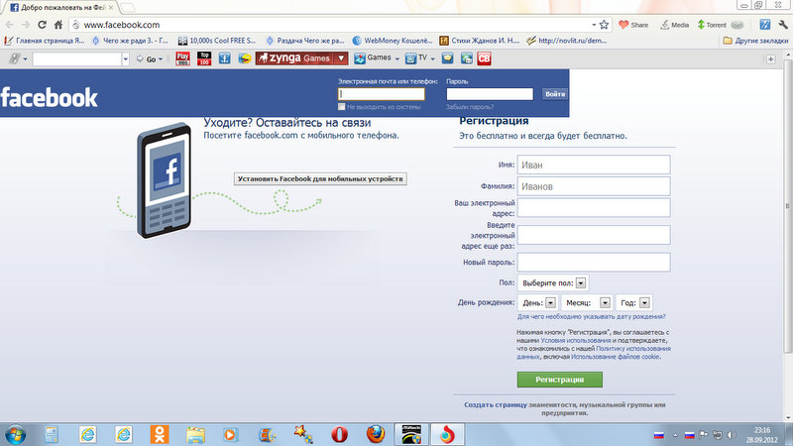Open Firefox from the taskbar
This screenshot has height=446, width=793.
pyautogui.click(x=376, y=434)
